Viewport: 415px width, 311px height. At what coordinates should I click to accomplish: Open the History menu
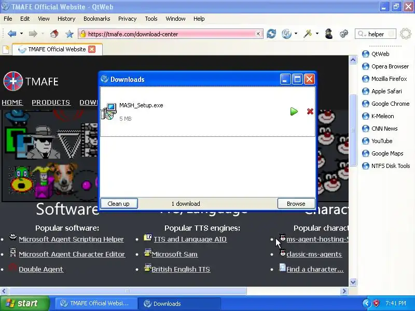[66, 19]
